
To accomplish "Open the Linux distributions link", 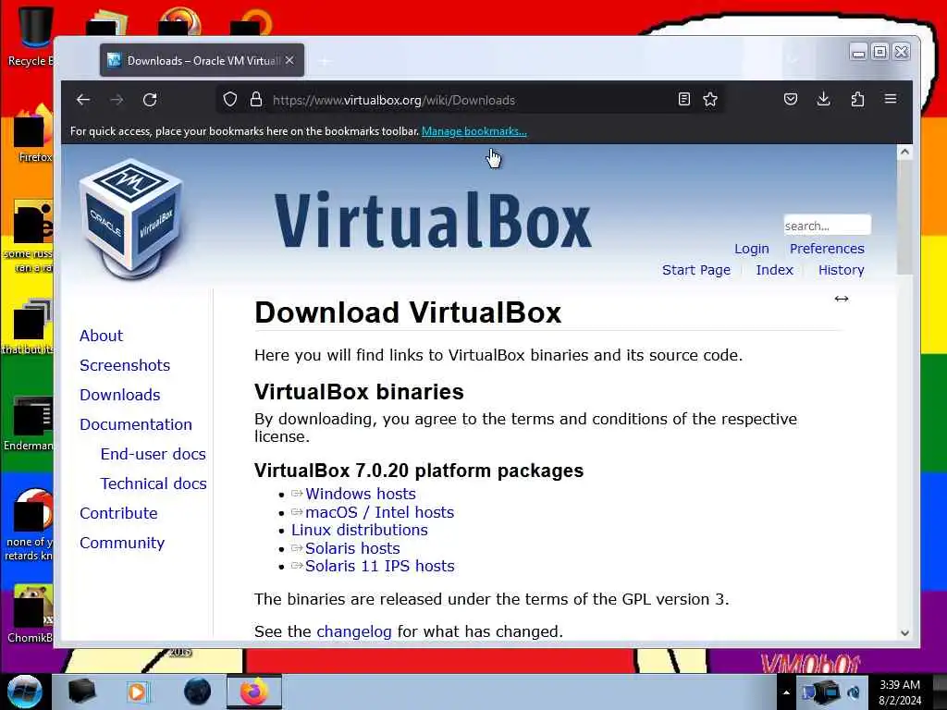I will point(360,530).
